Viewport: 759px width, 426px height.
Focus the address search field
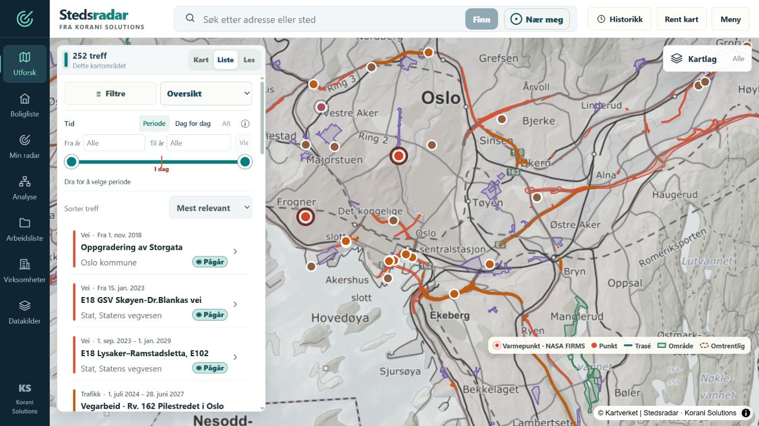coord(331,19)
